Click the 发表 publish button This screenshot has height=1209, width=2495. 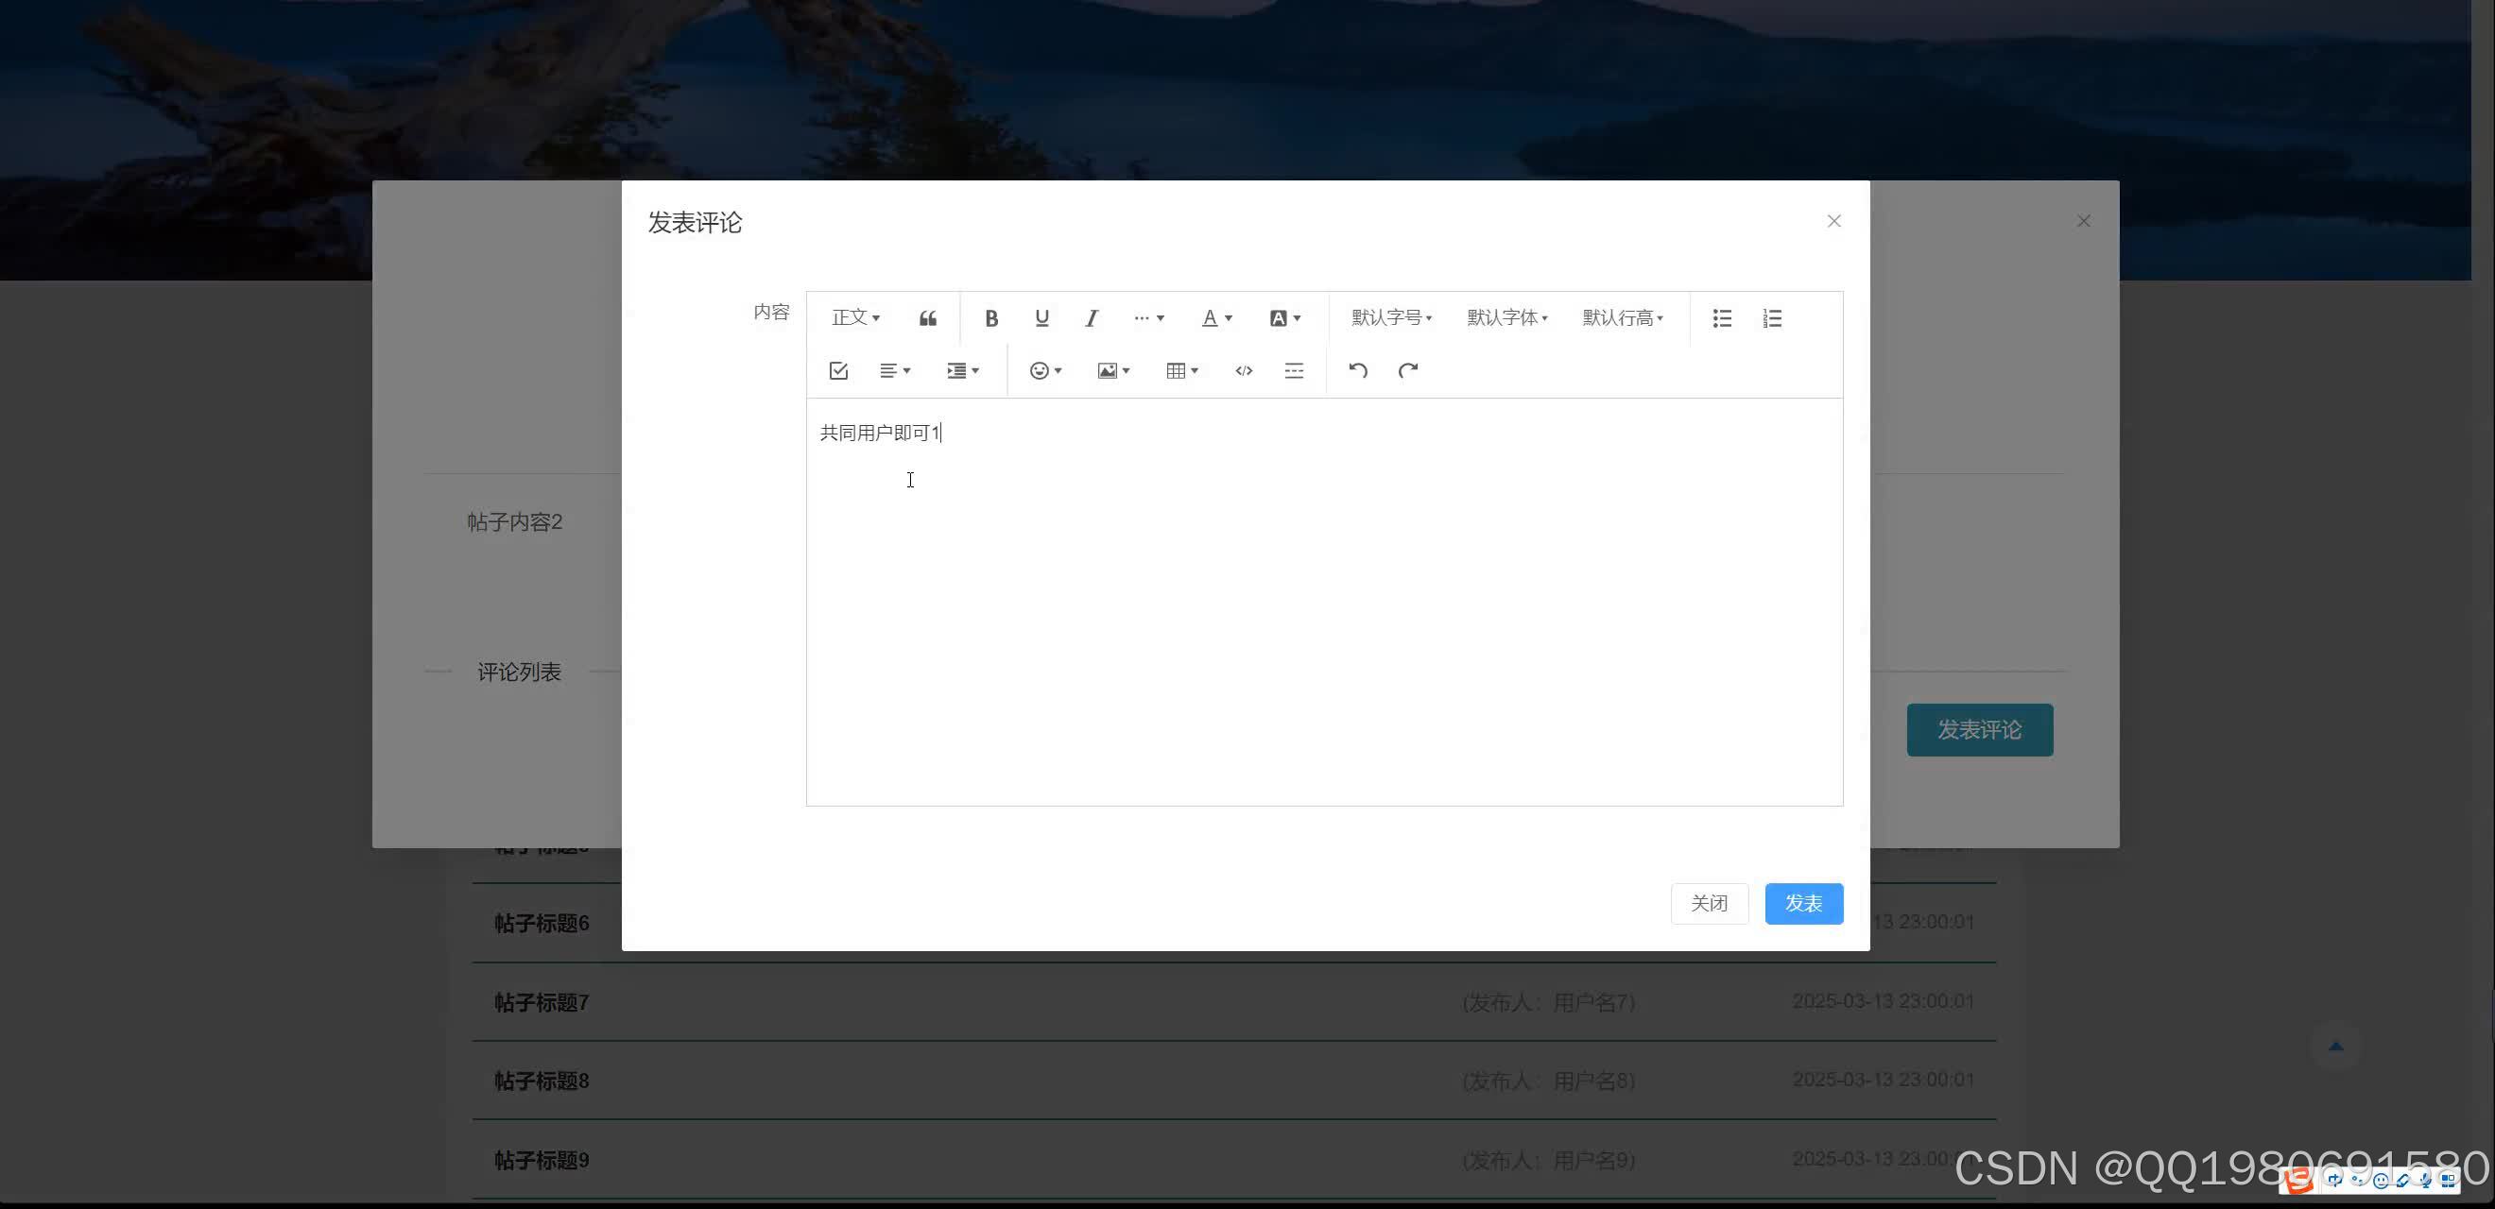coord(1803,903)
